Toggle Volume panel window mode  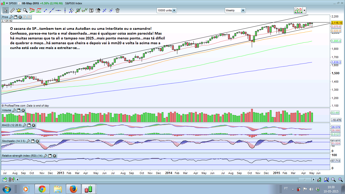point(19,110)
